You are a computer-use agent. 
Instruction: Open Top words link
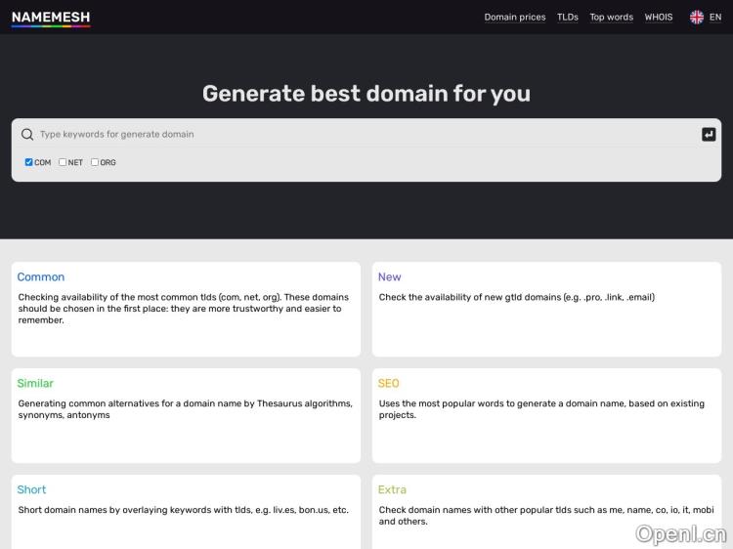tap(611, 17)
